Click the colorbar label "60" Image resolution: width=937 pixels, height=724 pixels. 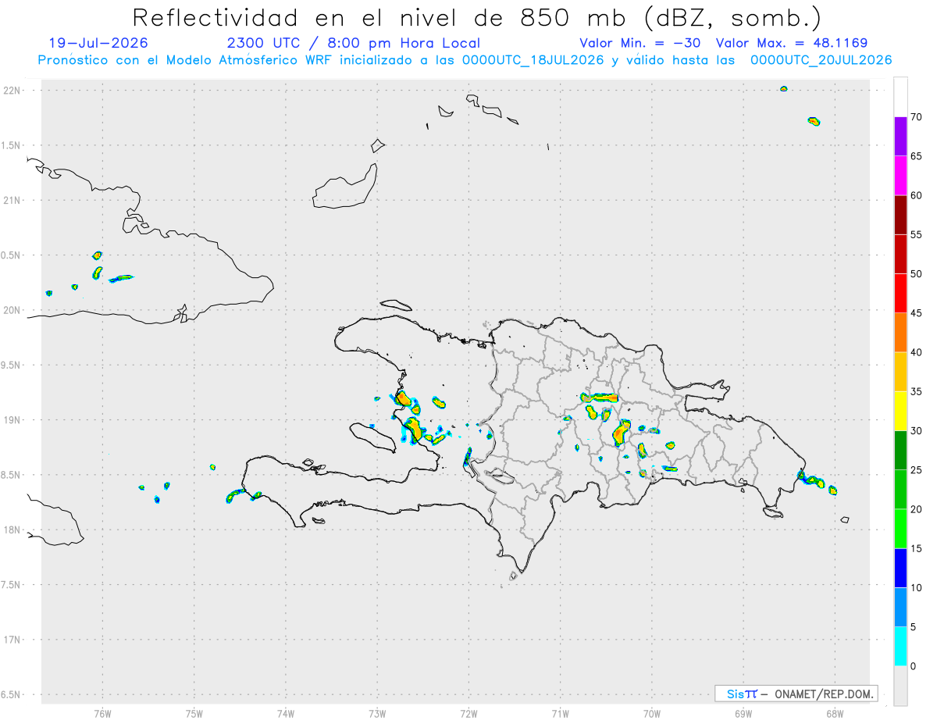pos(917,195)
